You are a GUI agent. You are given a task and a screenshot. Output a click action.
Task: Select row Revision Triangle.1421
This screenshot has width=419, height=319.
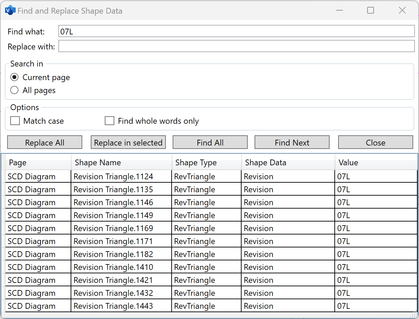[211, 280]
